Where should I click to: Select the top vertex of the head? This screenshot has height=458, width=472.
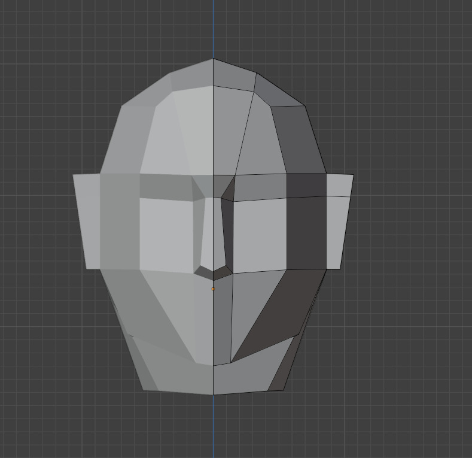pos(213,59)
